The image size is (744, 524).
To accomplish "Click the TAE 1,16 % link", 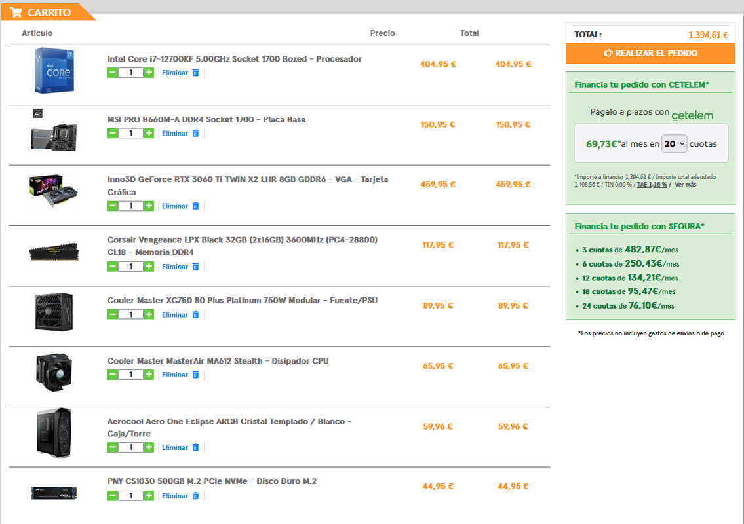I will [x=652, y=185].
